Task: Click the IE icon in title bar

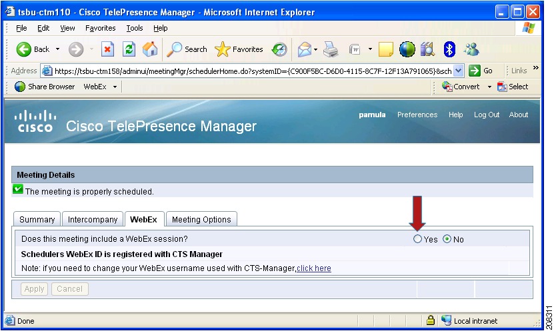Action: click(x=11, y=11)
